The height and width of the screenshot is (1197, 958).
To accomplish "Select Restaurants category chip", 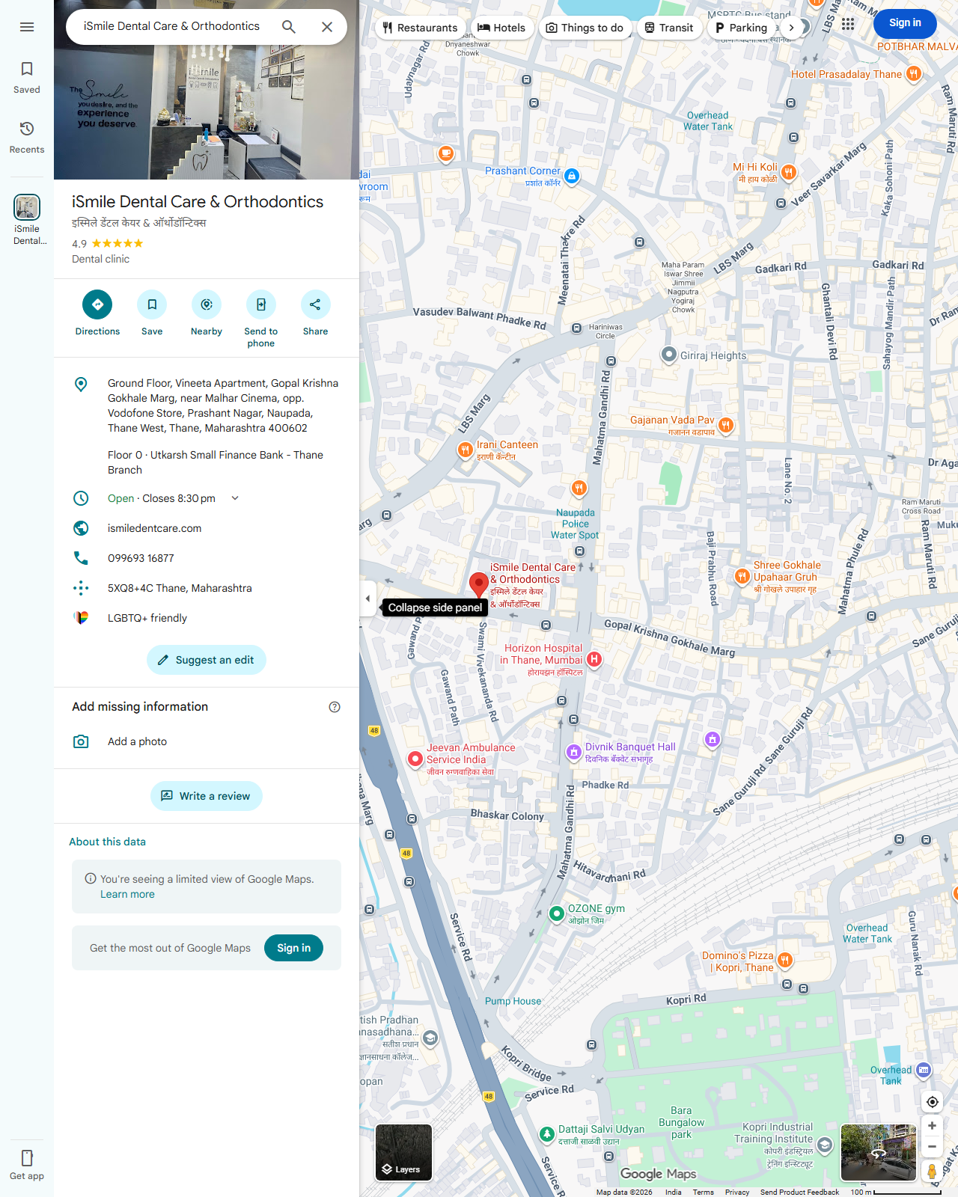I will pyautogui.click(x=419, y=28).
